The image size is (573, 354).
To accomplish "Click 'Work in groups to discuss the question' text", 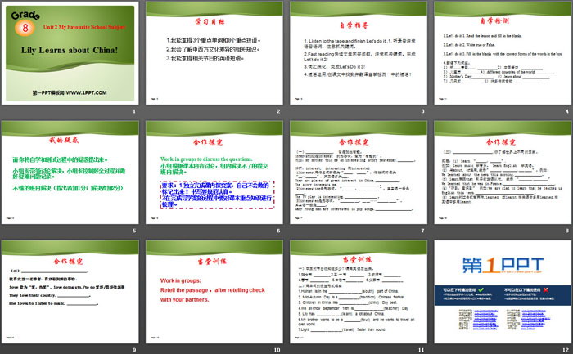I will point(206,159).
